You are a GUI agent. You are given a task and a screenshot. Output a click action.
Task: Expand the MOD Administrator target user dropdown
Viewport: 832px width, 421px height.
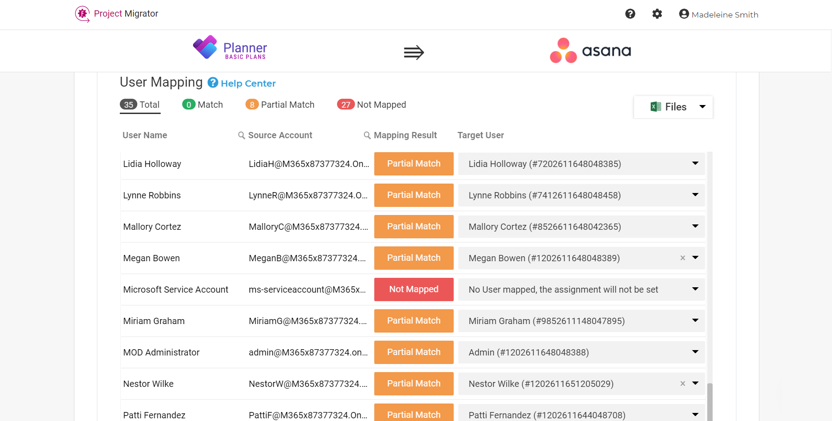(695, 352)
